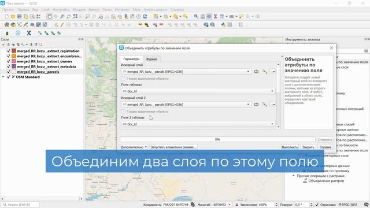Screen dimensions: 370x208
Task: Show statistical summary via the Sigma icon
Action: (x=215, y=17)
